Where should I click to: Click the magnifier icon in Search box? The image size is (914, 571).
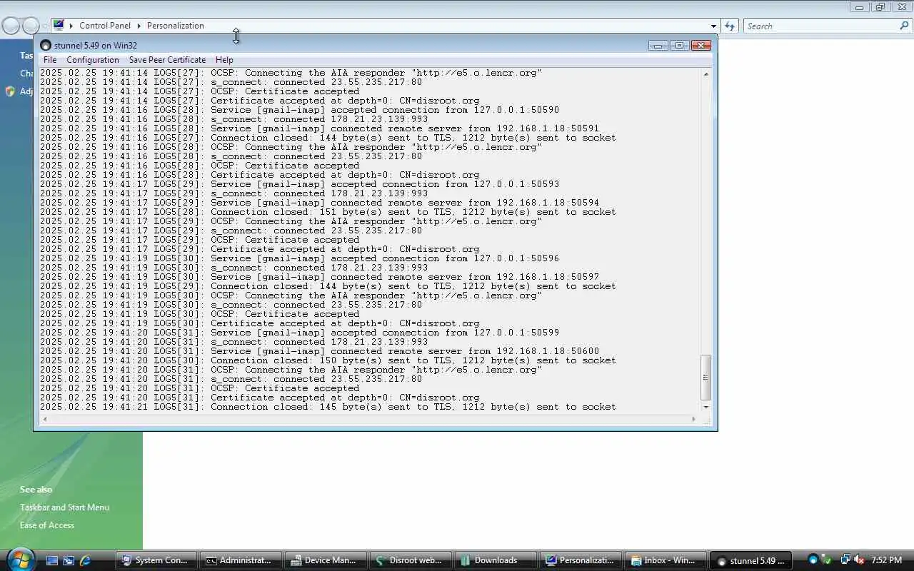pyautogui.click(x=904, y=26)
